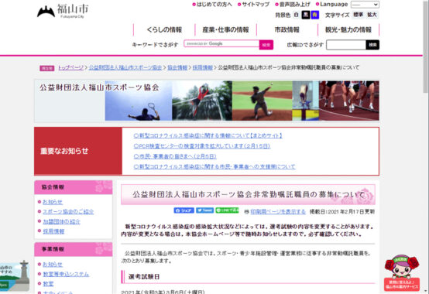Tweet this page with Twitter button
This screenshot has width=429, height=294.
204,210
